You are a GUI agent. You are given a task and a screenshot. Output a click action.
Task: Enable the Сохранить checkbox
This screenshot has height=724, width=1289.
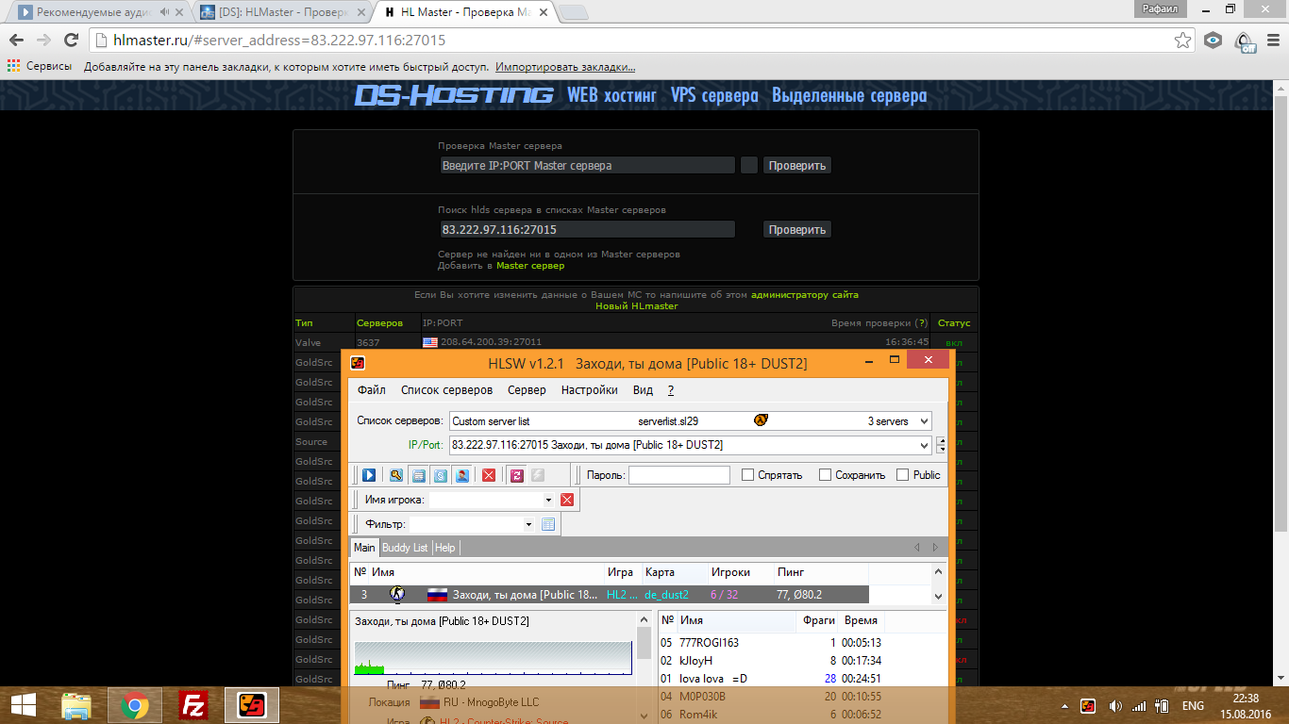[826, 475]
